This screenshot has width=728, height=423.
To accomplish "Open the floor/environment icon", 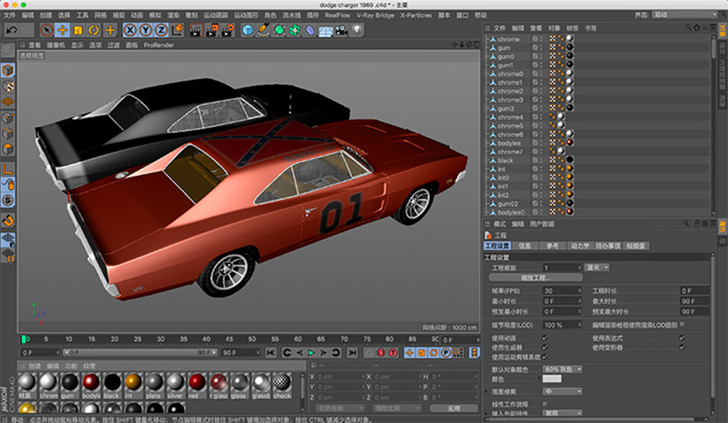I will pos(326,31).
